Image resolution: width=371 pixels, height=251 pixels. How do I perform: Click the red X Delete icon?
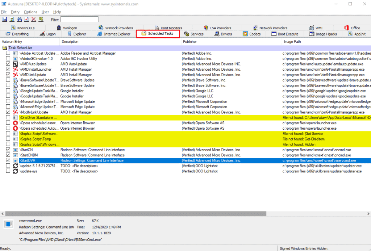click(x=34, y=19)
